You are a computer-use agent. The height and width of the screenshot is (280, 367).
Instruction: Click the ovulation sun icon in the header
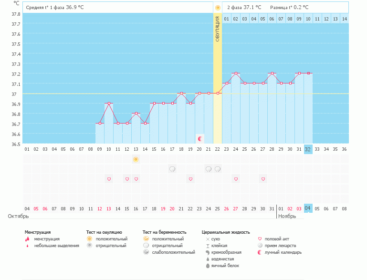(x=218, y=8)
